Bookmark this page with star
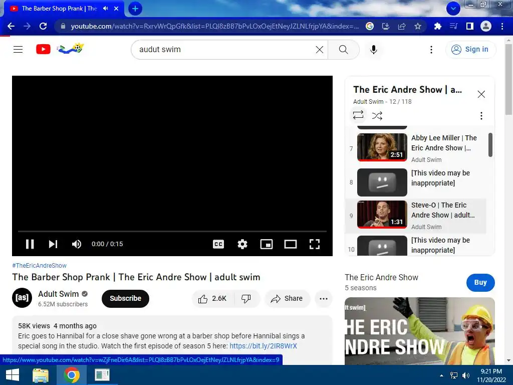The height and width of the screenshot is (385, 513). click(x=417, y=26)
